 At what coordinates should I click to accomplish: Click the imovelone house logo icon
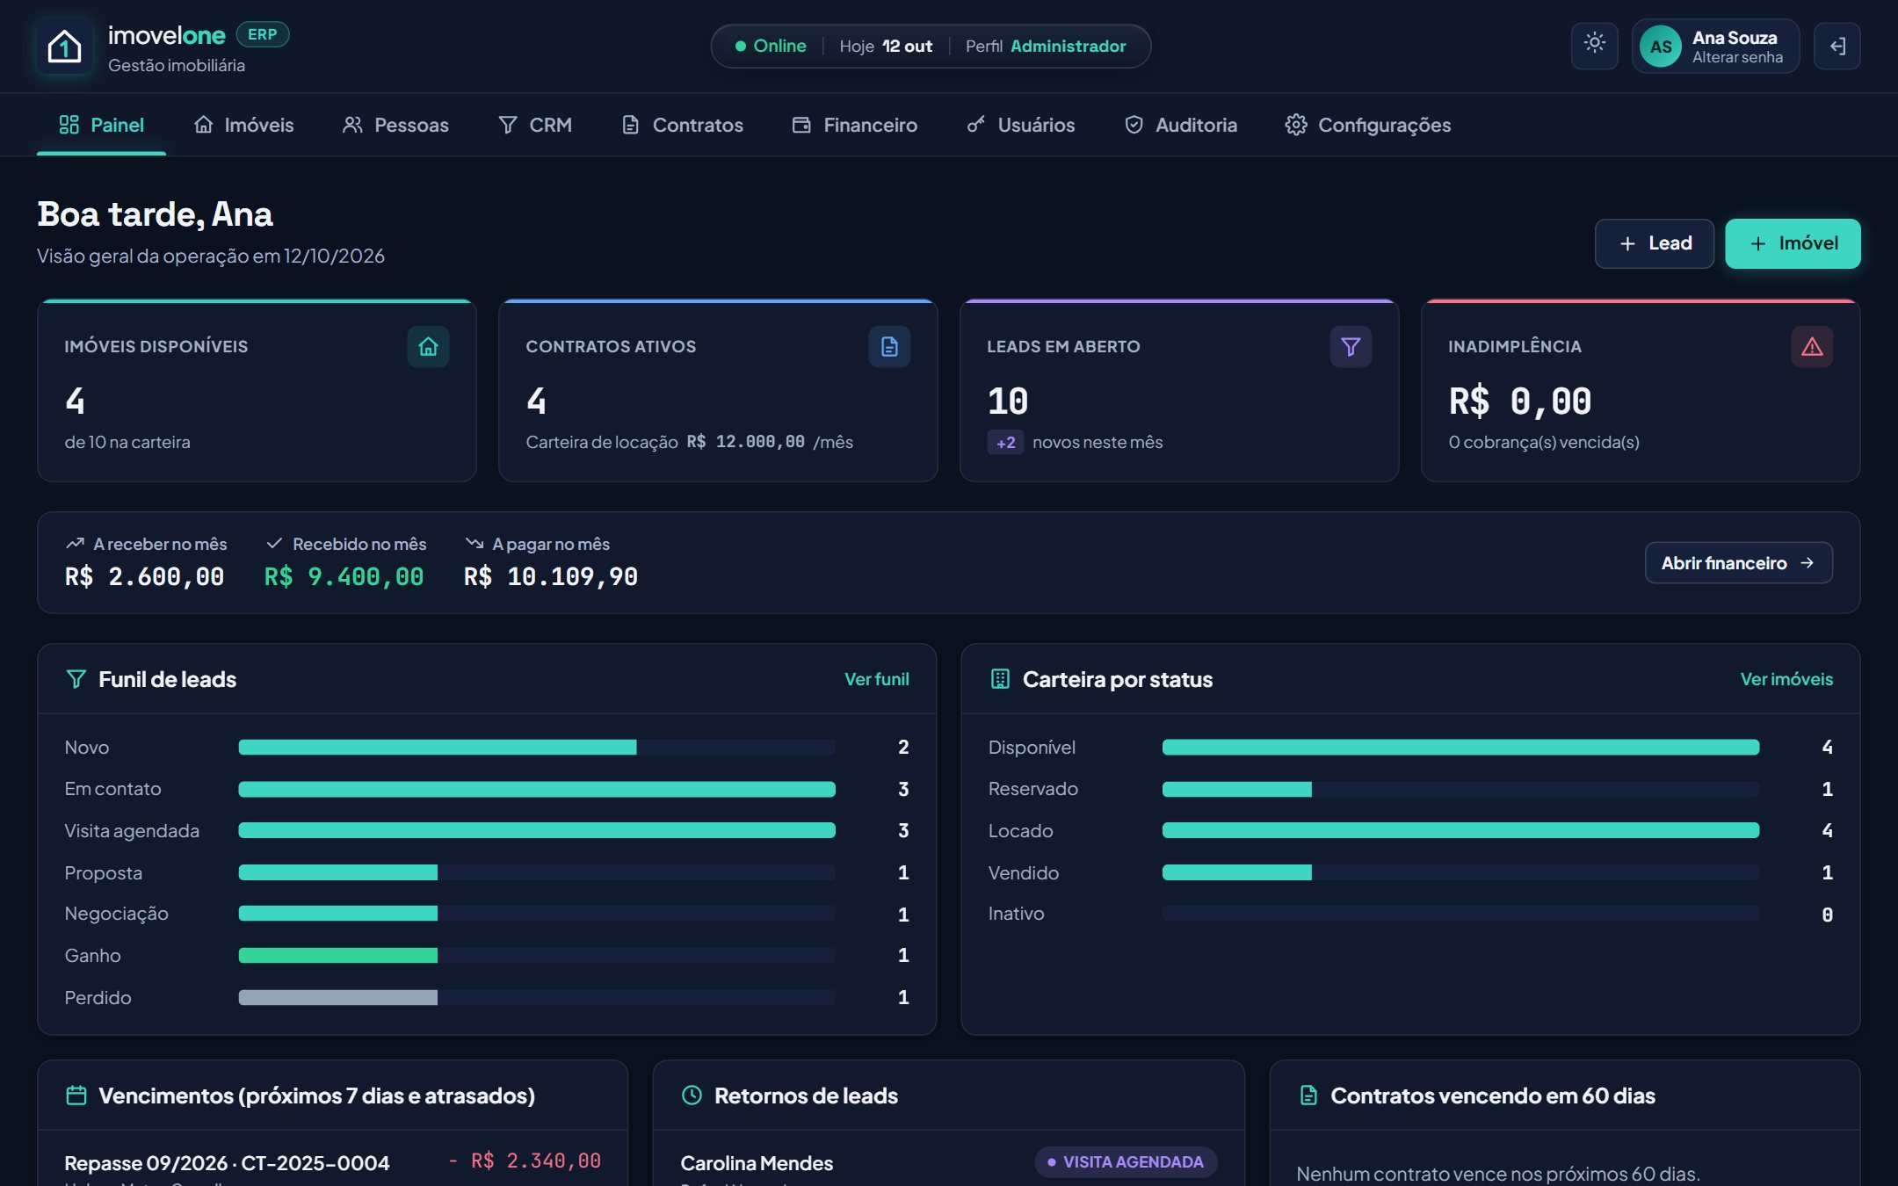(x=64, y=46)
